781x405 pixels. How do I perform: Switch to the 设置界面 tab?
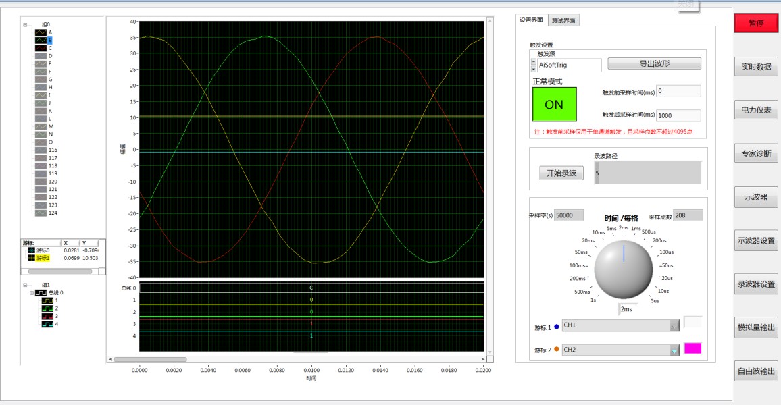532,20
